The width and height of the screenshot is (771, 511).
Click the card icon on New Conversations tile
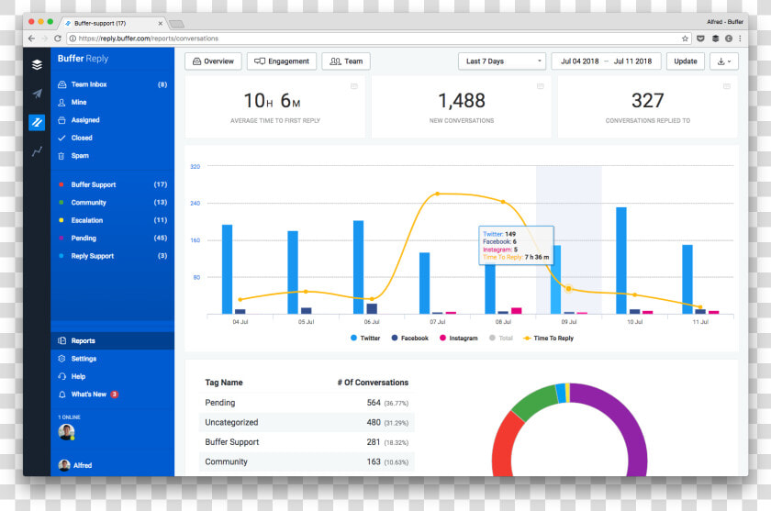tap(541, 86)
